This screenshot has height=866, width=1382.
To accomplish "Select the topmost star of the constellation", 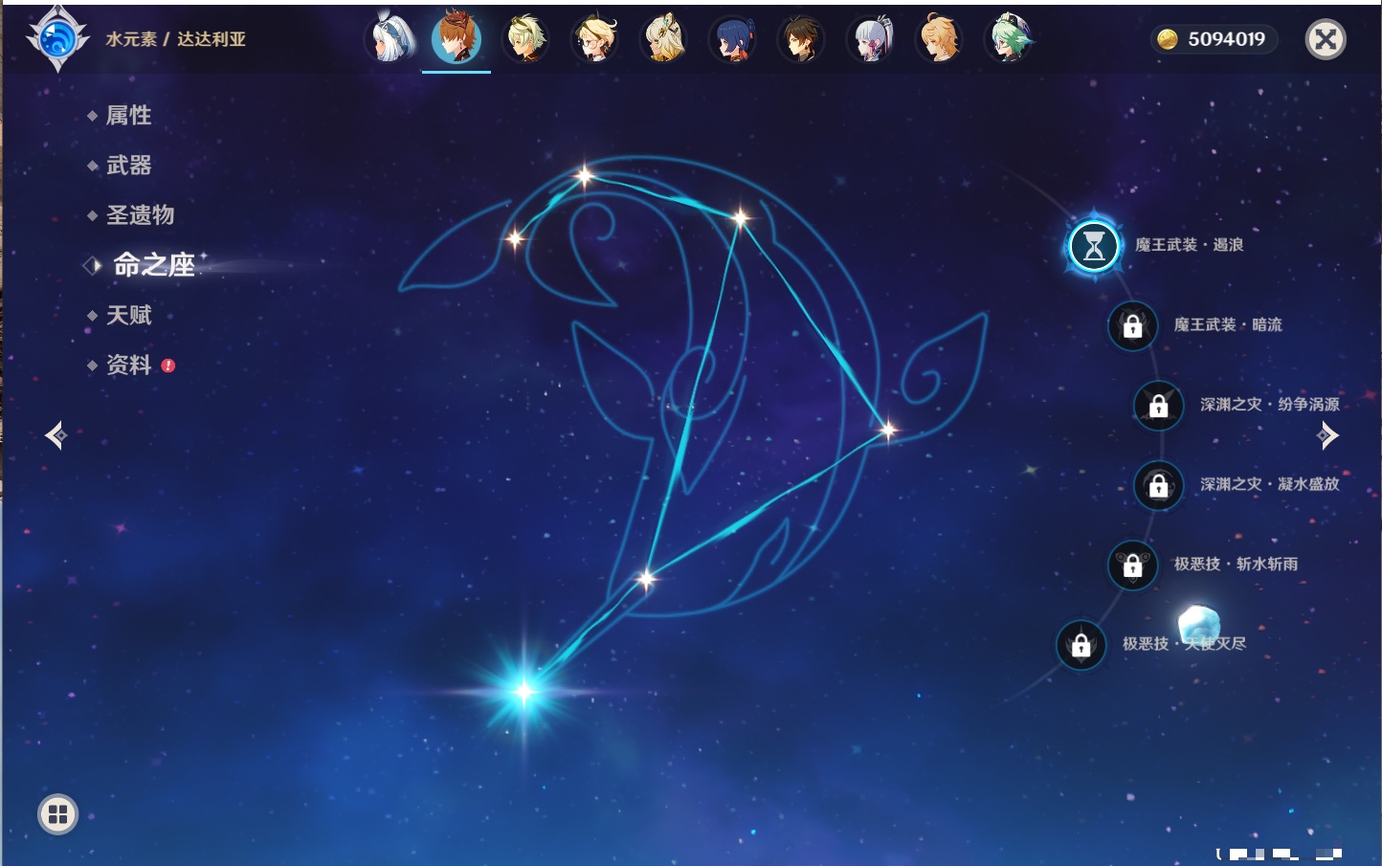I will click(584, 175).
